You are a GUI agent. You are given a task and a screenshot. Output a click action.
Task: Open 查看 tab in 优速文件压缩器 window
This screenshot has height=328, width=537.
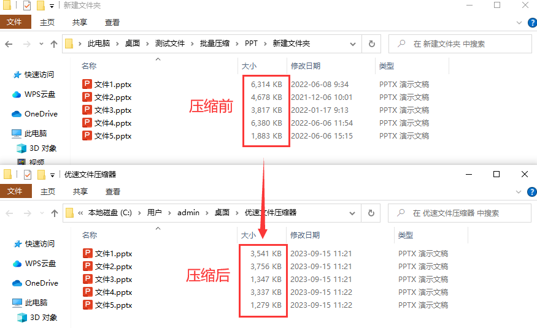point(113,191)
